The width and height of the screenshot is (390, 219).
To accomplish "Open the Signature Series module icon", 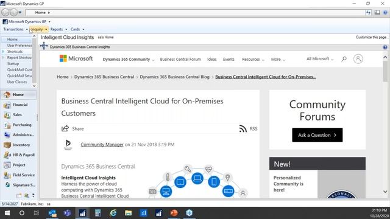I will click(x=7, y=185).
